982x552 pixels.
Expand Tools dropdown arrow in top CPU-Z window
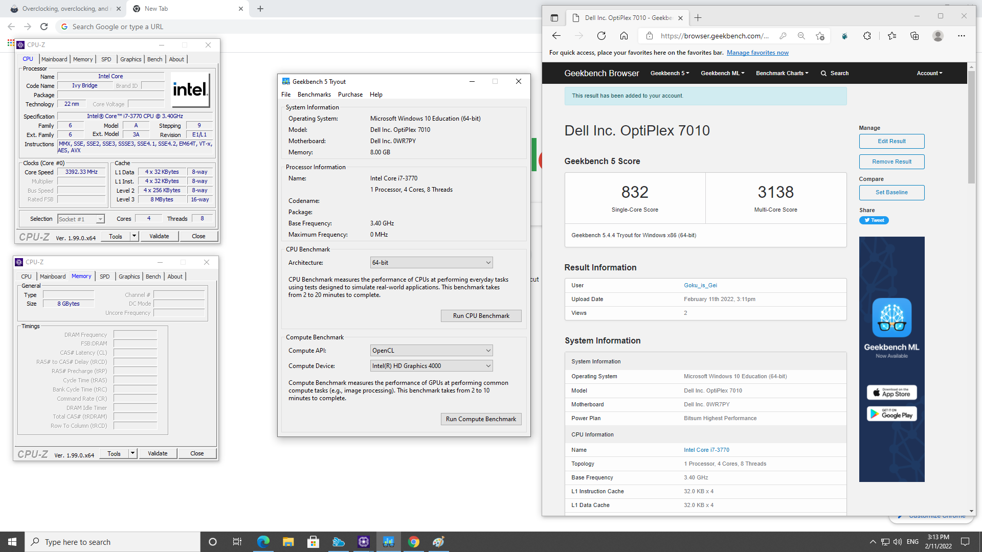[134, 236]
